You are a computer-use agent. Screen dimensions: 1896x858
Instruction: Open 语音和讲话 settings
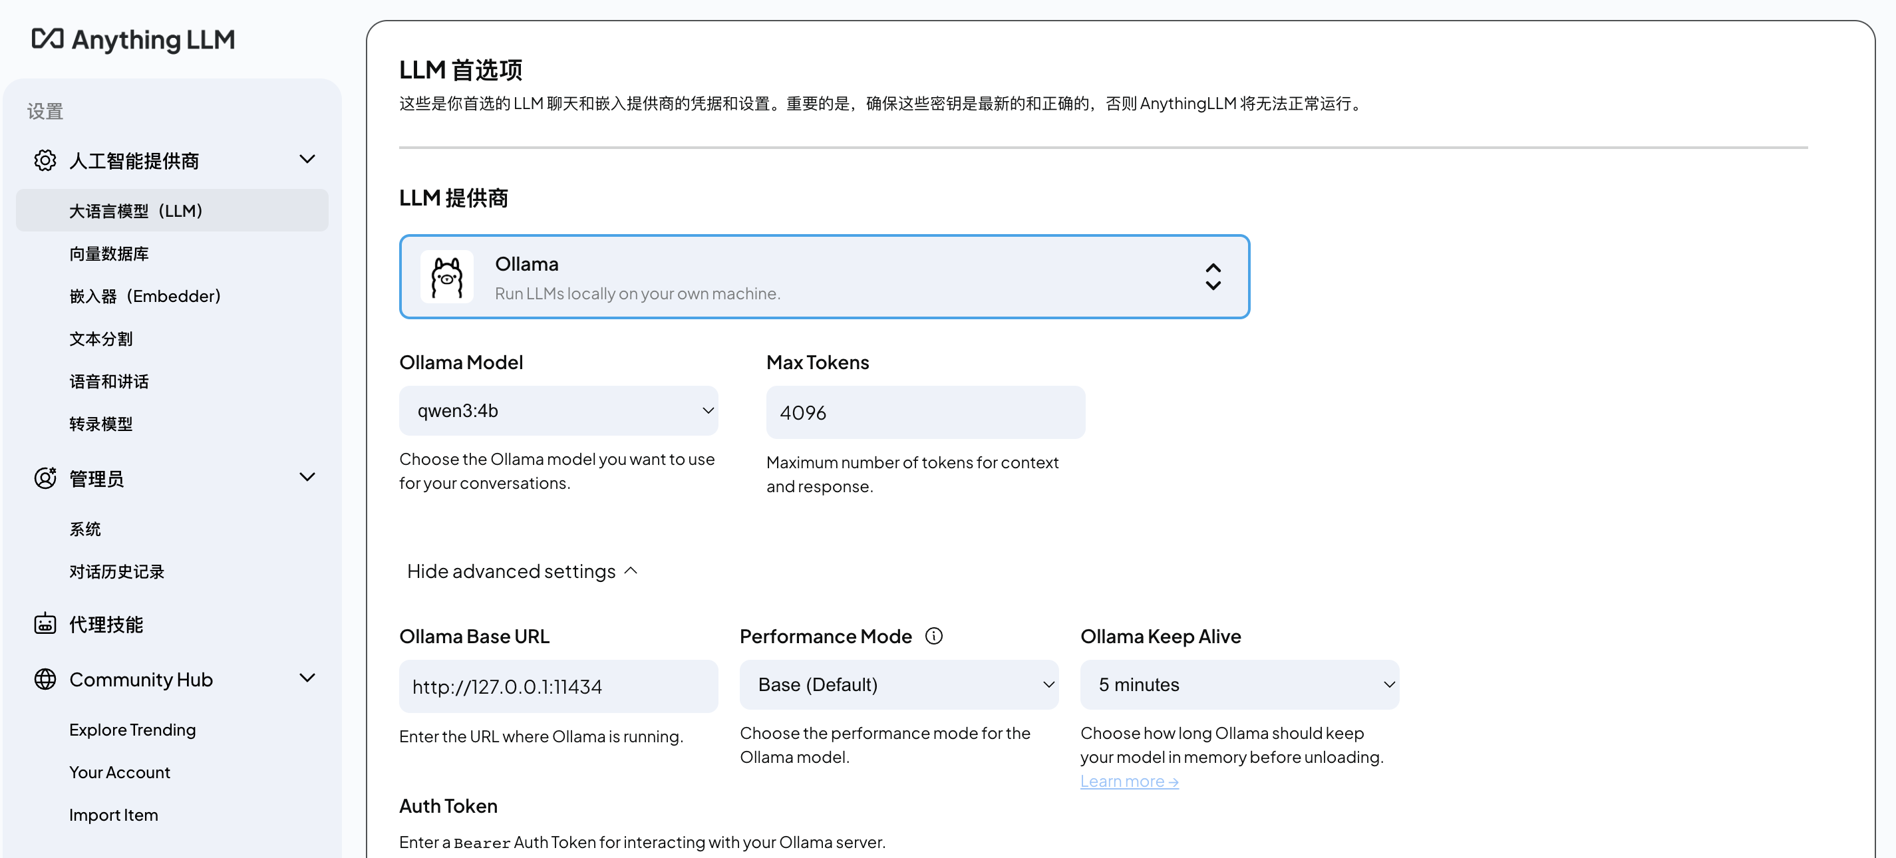tap(109, 381)
